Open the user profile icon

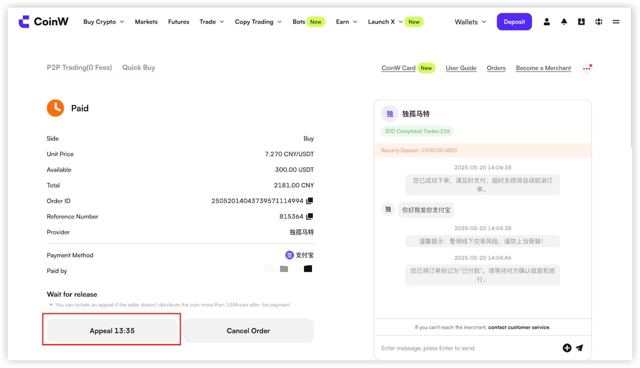[x=546, y=22]
